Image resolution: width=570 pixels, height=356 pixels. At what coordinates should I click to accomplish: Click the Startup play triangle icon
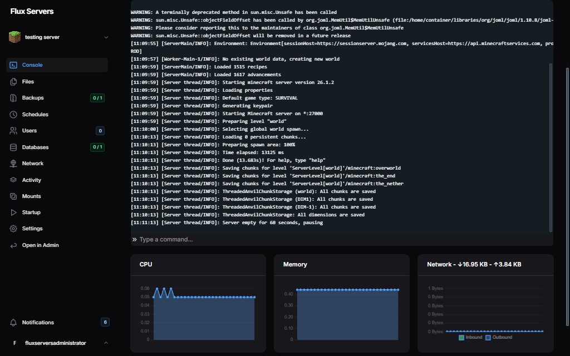(x=13, y=212)
